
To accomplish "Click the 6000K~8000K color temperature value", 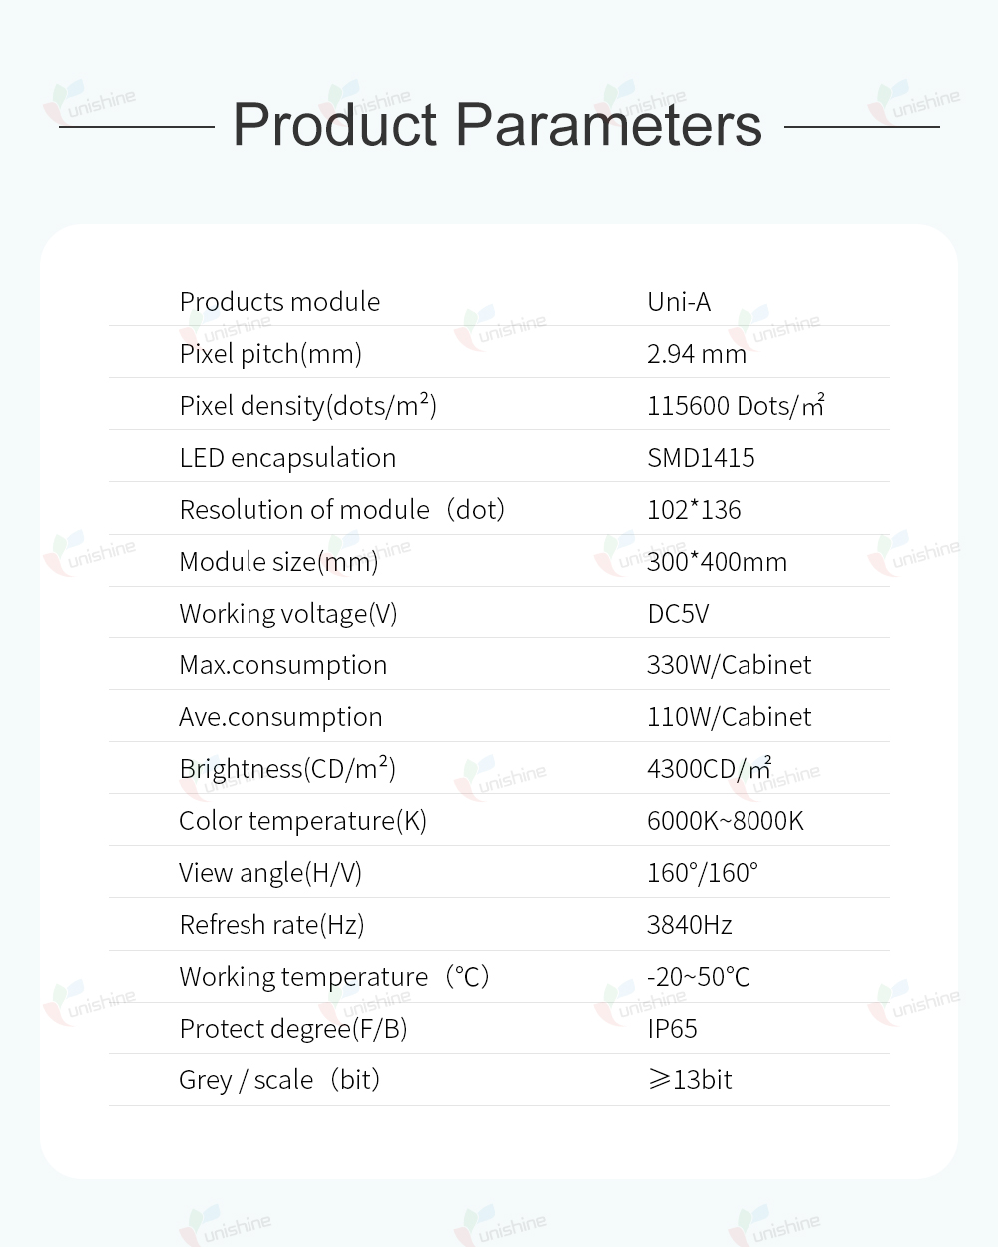I will [x=725, y=820].
